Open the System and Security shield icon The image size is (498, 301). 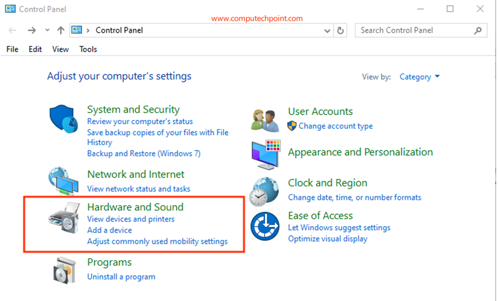pyautogui.click(x=63, y=119)
